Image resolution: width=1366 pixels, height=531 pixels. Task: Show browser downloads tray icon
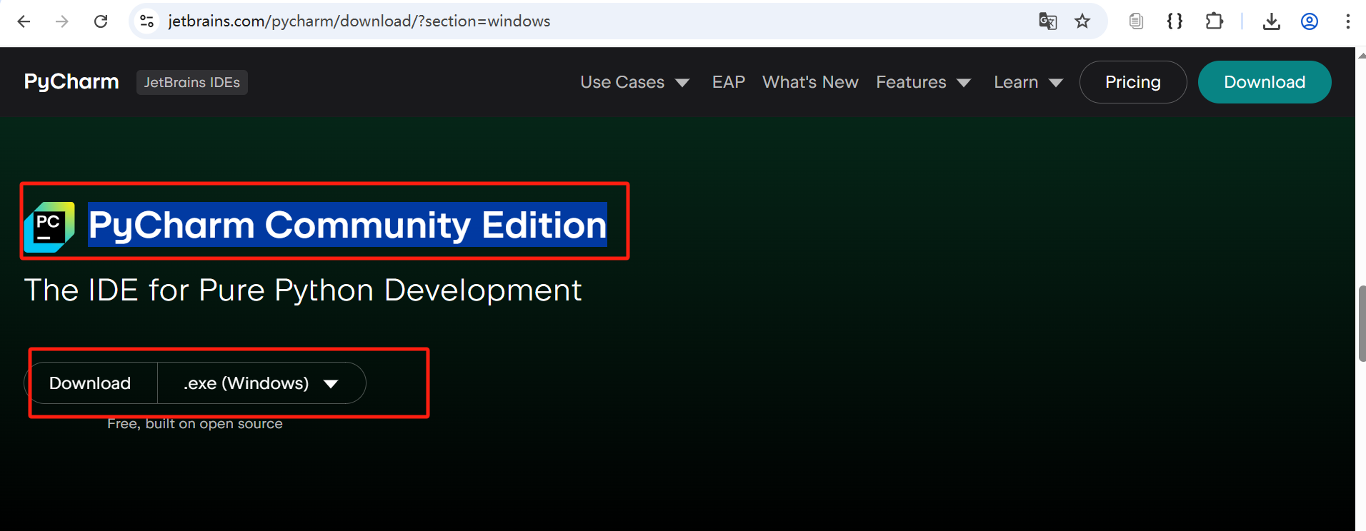pos(1271,21)
